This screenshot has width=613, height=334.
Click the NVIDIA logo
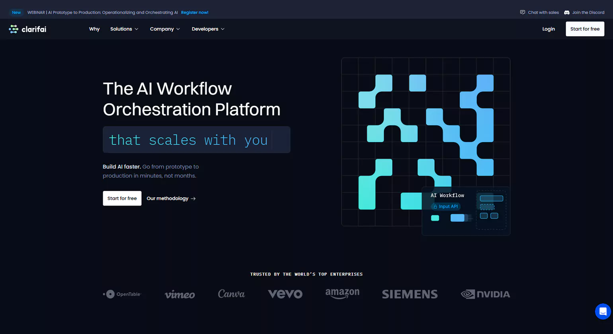tap(485, 294)
